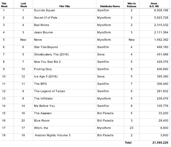Click the Gross B.O. WE header

tap(154, 5)
